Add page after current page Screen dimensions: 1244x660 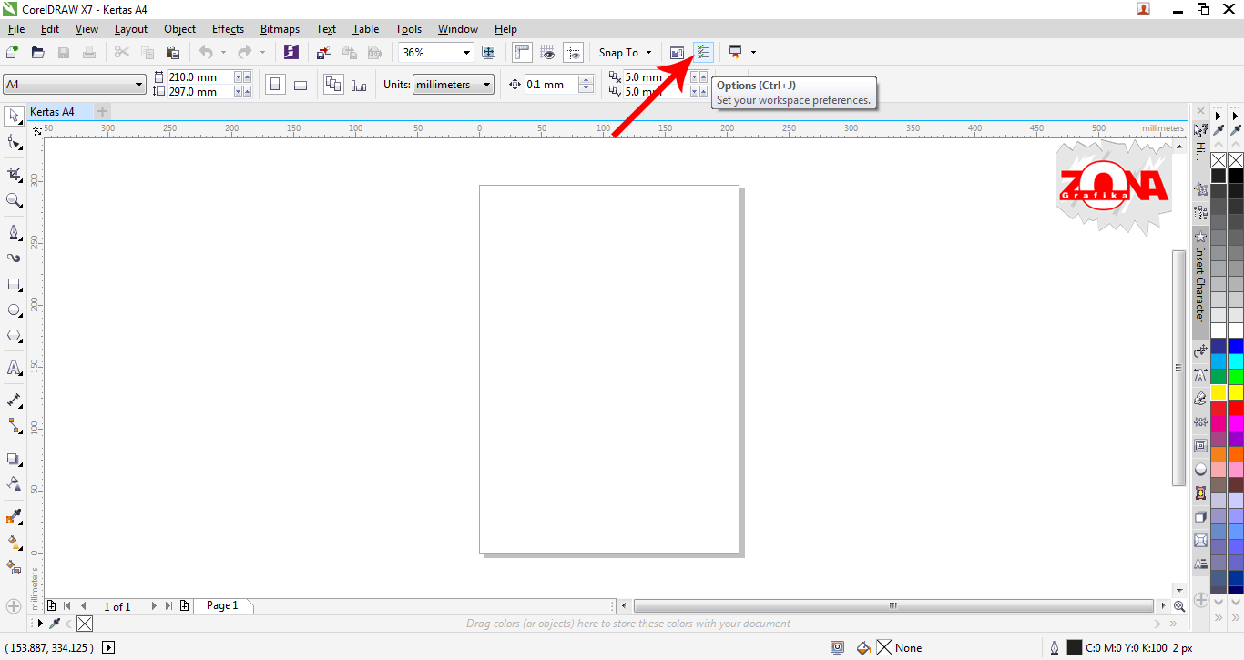tap(185, 605)
